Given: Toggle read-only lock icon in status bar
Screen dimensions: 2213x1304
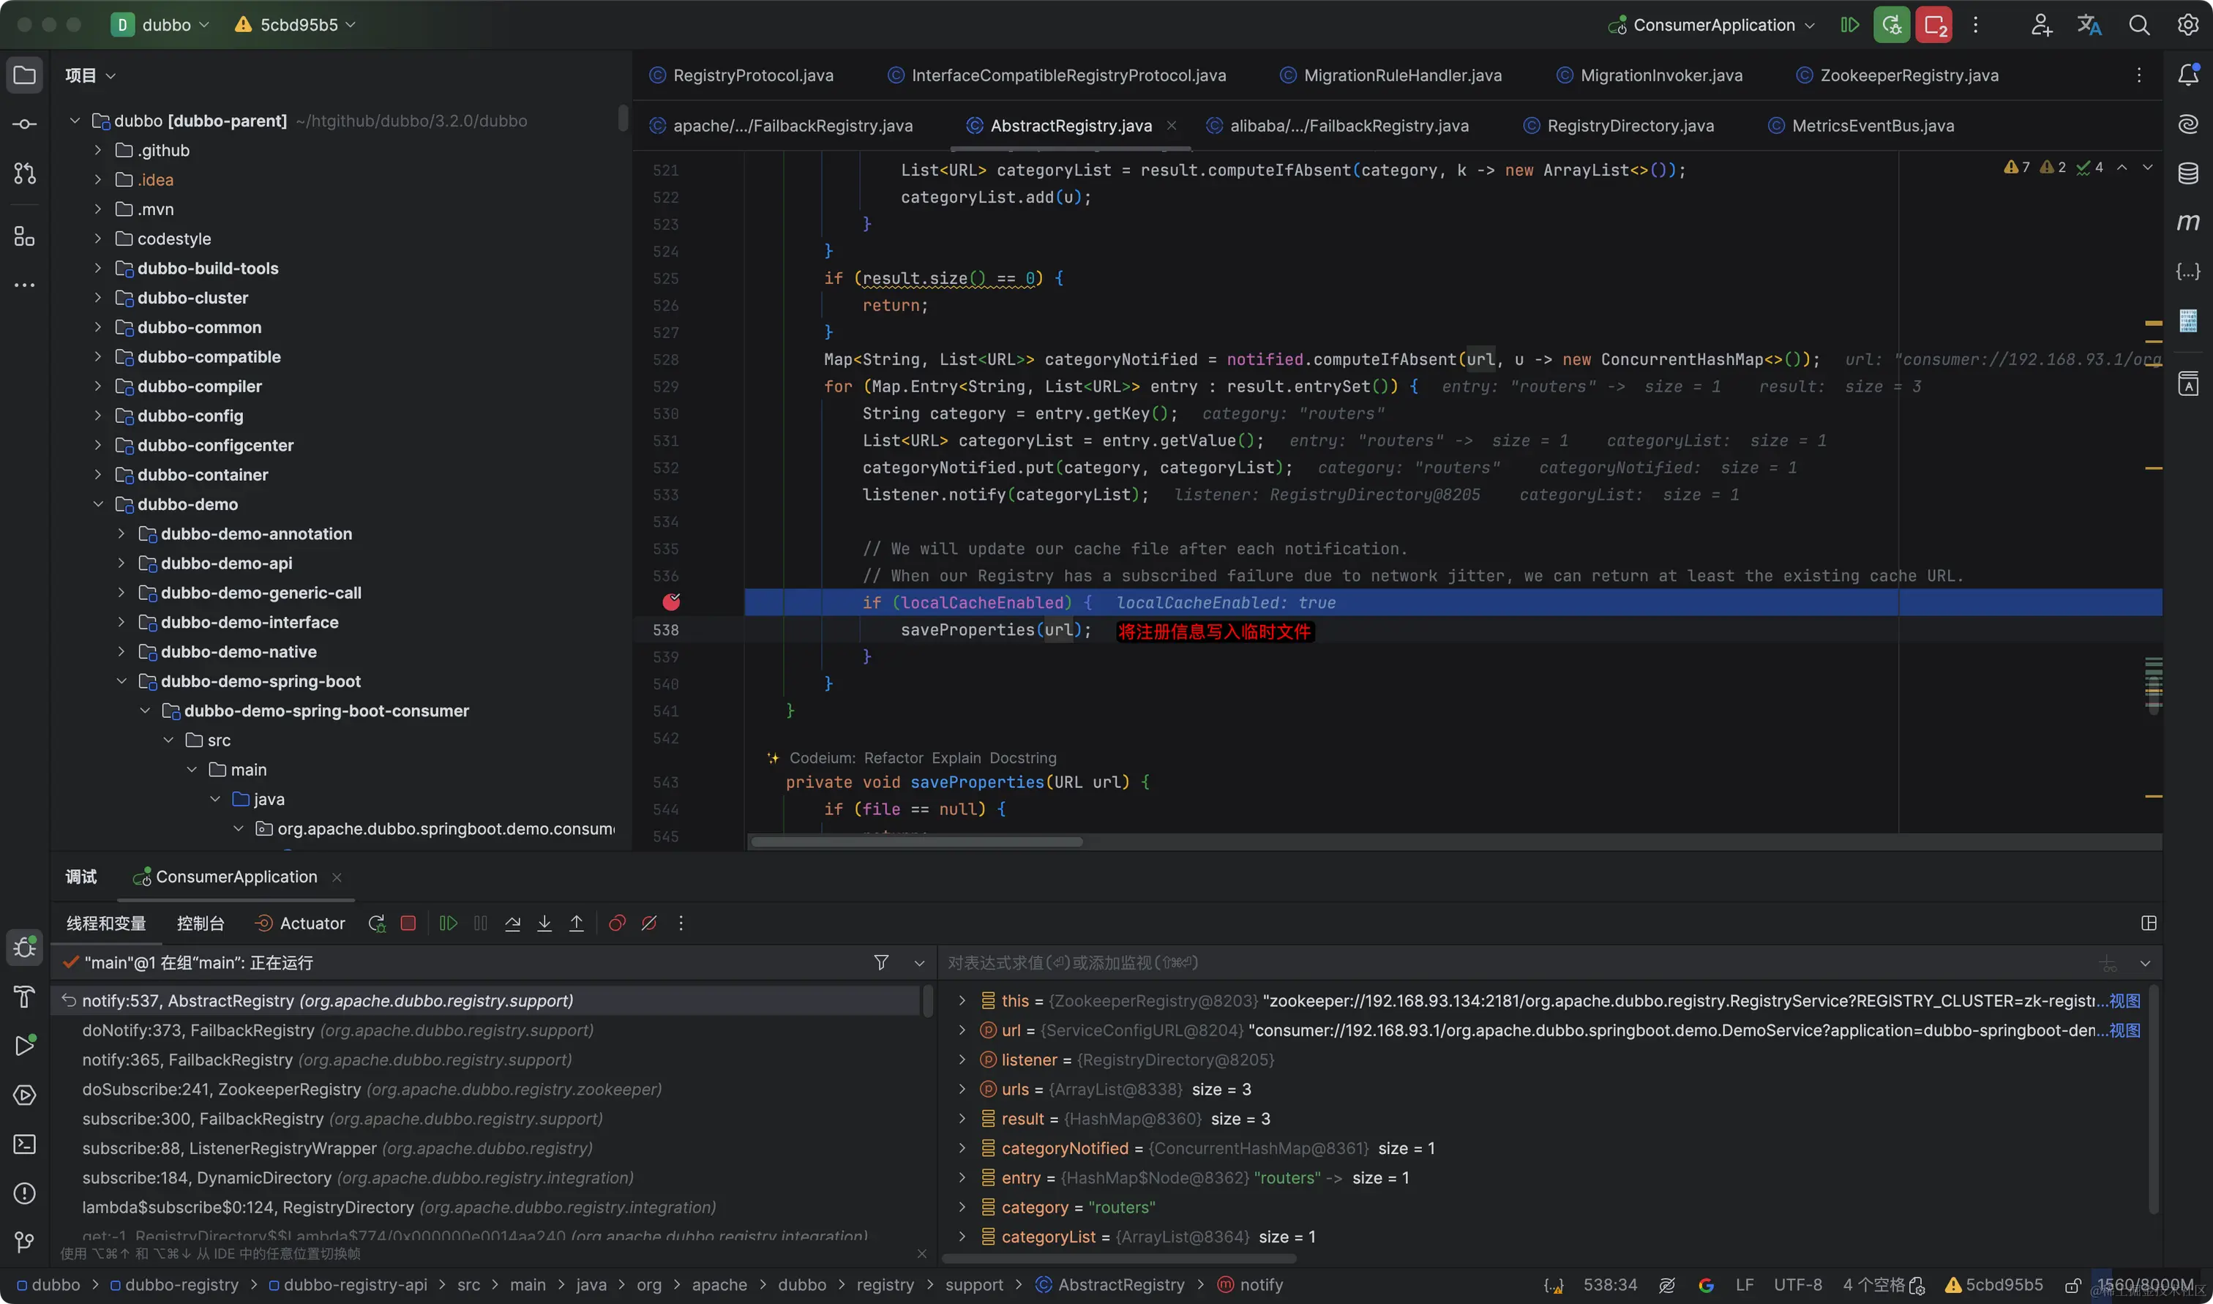Looking at the screenshot, I should [x=2072, y=1286].
